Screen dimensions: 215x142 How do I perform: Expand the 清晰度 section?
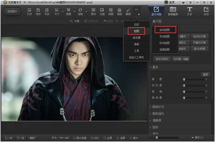pyautogui.click(x=157, y=121)
